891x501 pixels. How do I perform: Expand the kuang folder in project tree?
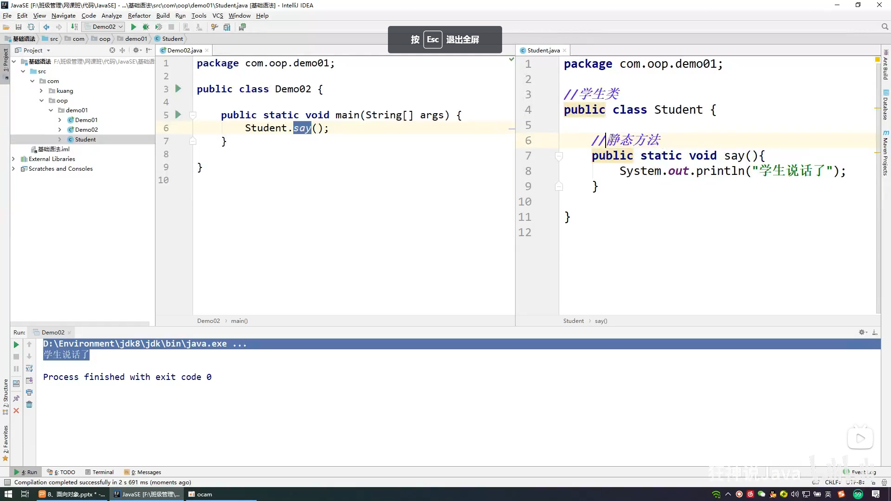point(41,91)
